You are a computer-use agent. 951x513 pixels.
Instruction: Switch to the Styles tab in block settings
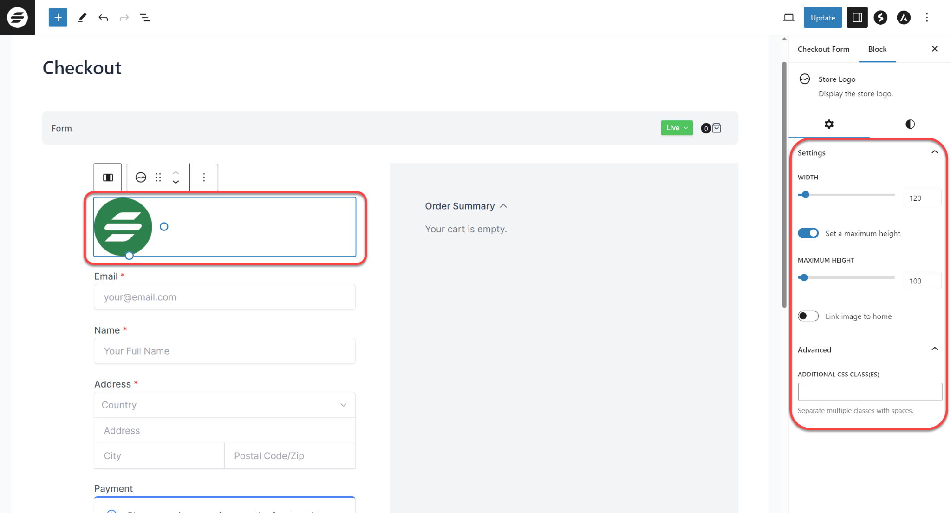click(910, 124)
